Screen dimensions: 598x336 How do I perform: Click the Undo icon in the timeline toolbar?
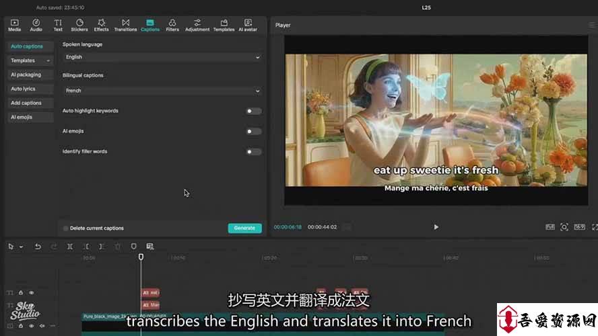pos(38,247)
